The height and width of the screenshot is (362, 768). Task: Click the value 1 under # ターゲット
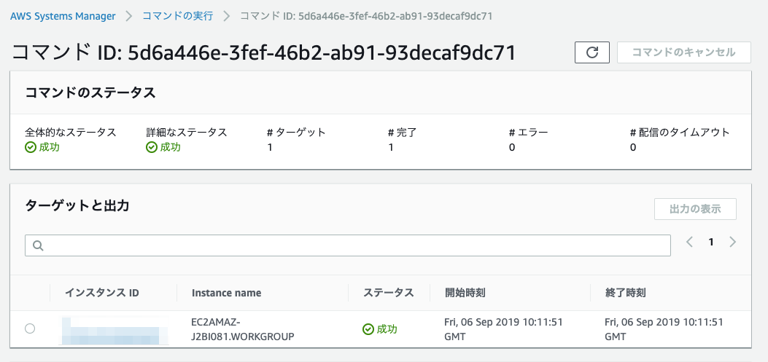[x=270, y=147]
